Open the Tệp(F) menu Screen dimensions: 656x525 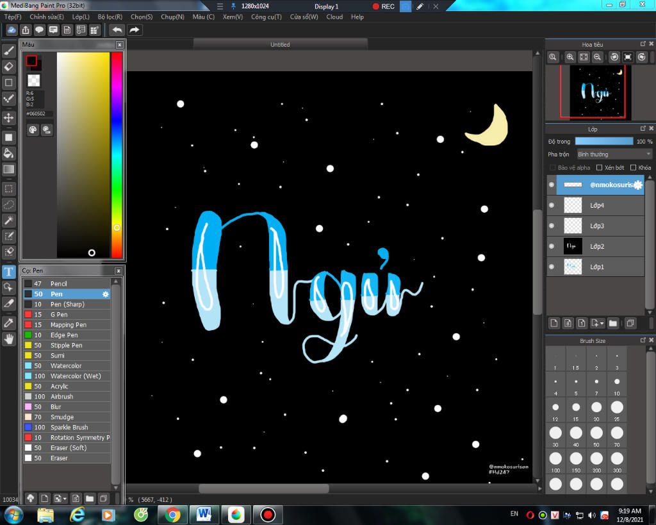[13, 17]
